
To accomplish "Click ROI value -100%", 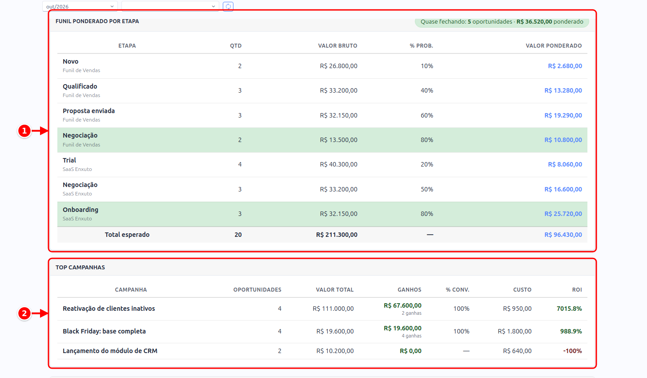I will (572, 351).
